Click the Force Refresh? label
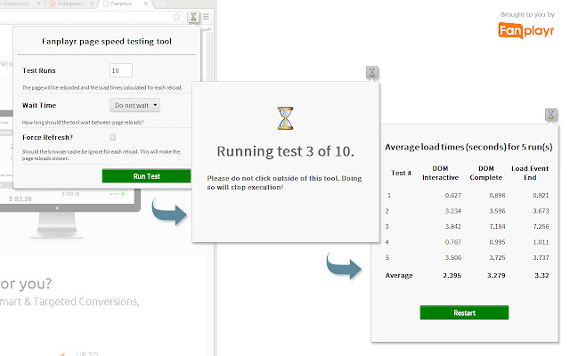 [x=47, y=137]
